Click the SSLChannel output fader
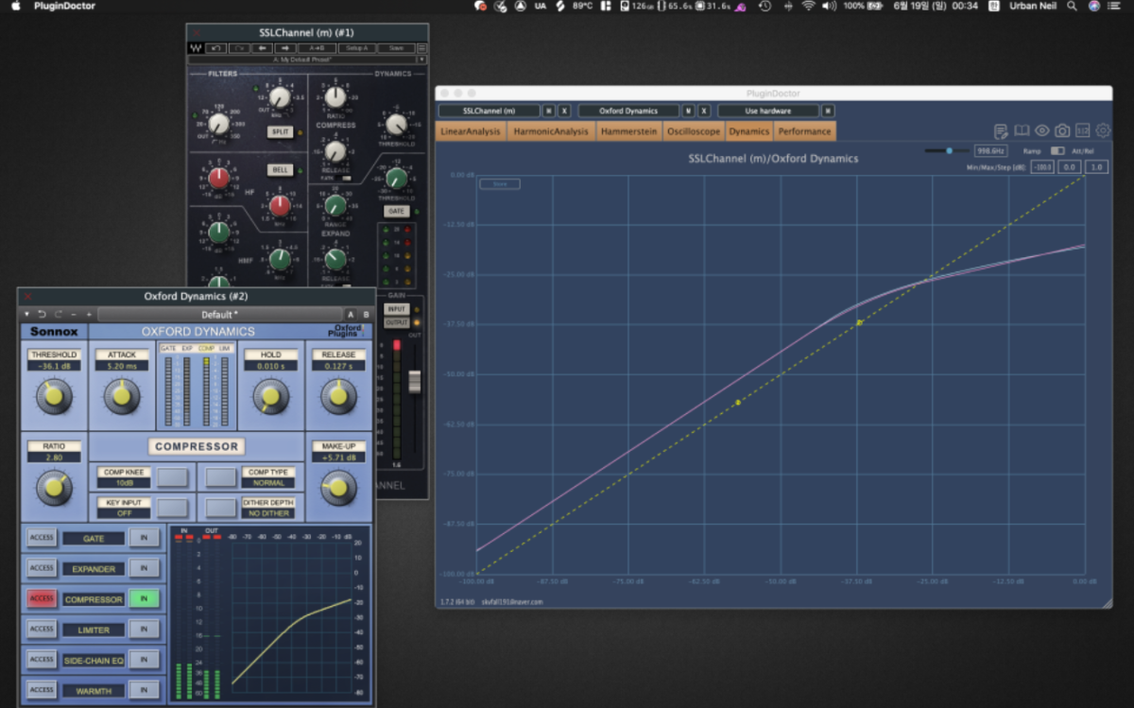The image size is (1134, 708). tap(413, 381)
